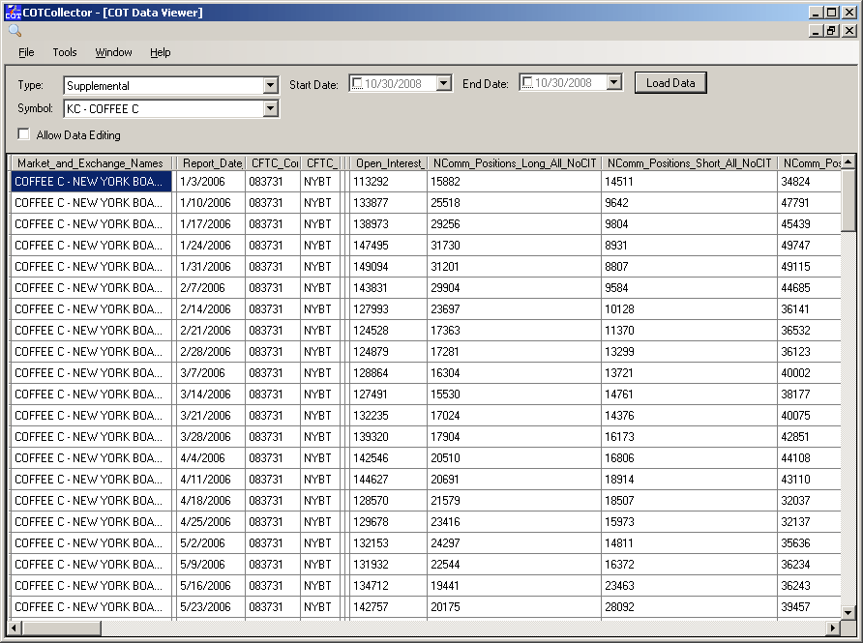Select the highlighted COFFEE C cell for 1/3/2006
The image size is (863, 643).
91,182
